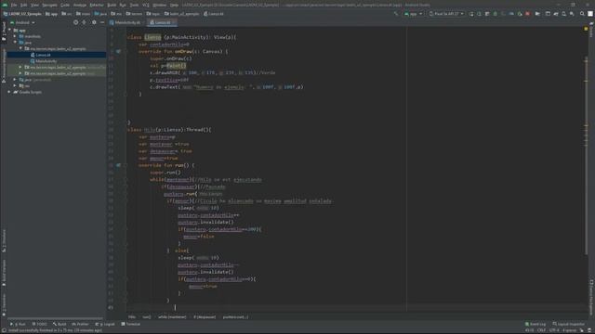Click the 'app' breadcrumb in navigation bar
Viewport: 595px width, 334px height.
click(x=52, y=14)
